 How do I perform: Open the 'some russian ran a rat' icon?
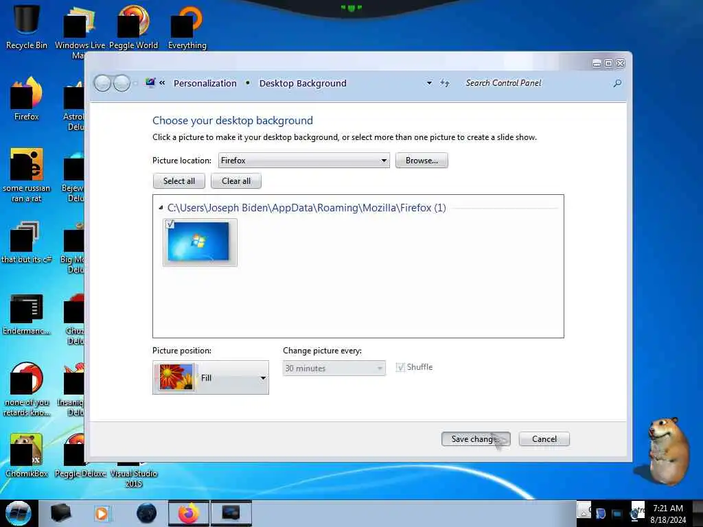point(27,175)
